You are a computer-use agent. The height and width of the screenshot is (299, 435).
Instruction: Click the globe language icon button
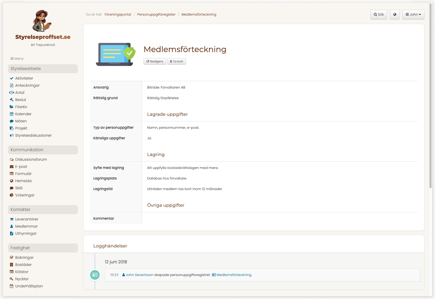(395, 15)
